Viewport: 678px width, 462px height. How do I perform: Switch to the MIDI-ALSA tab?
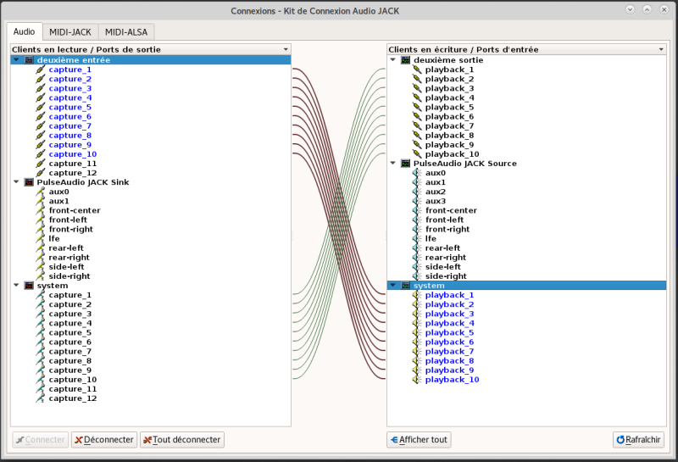click(127, 31)
